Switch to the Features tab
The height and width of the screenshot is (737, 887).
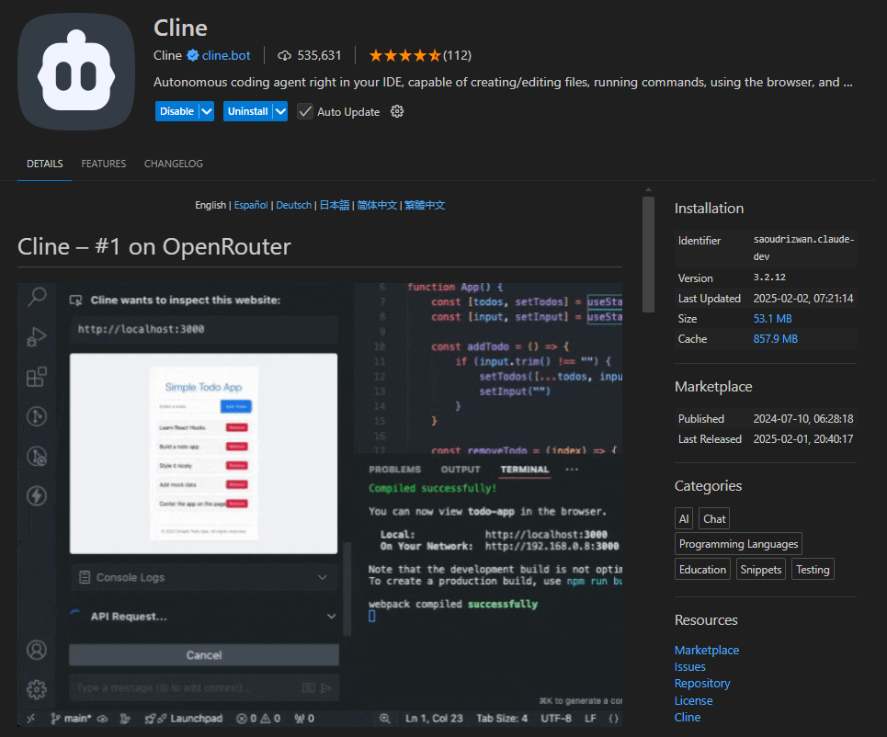click(x=104, y=164)
